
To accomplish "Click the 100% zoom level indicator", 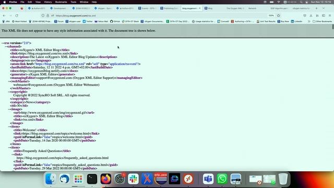I will point(271,16).
